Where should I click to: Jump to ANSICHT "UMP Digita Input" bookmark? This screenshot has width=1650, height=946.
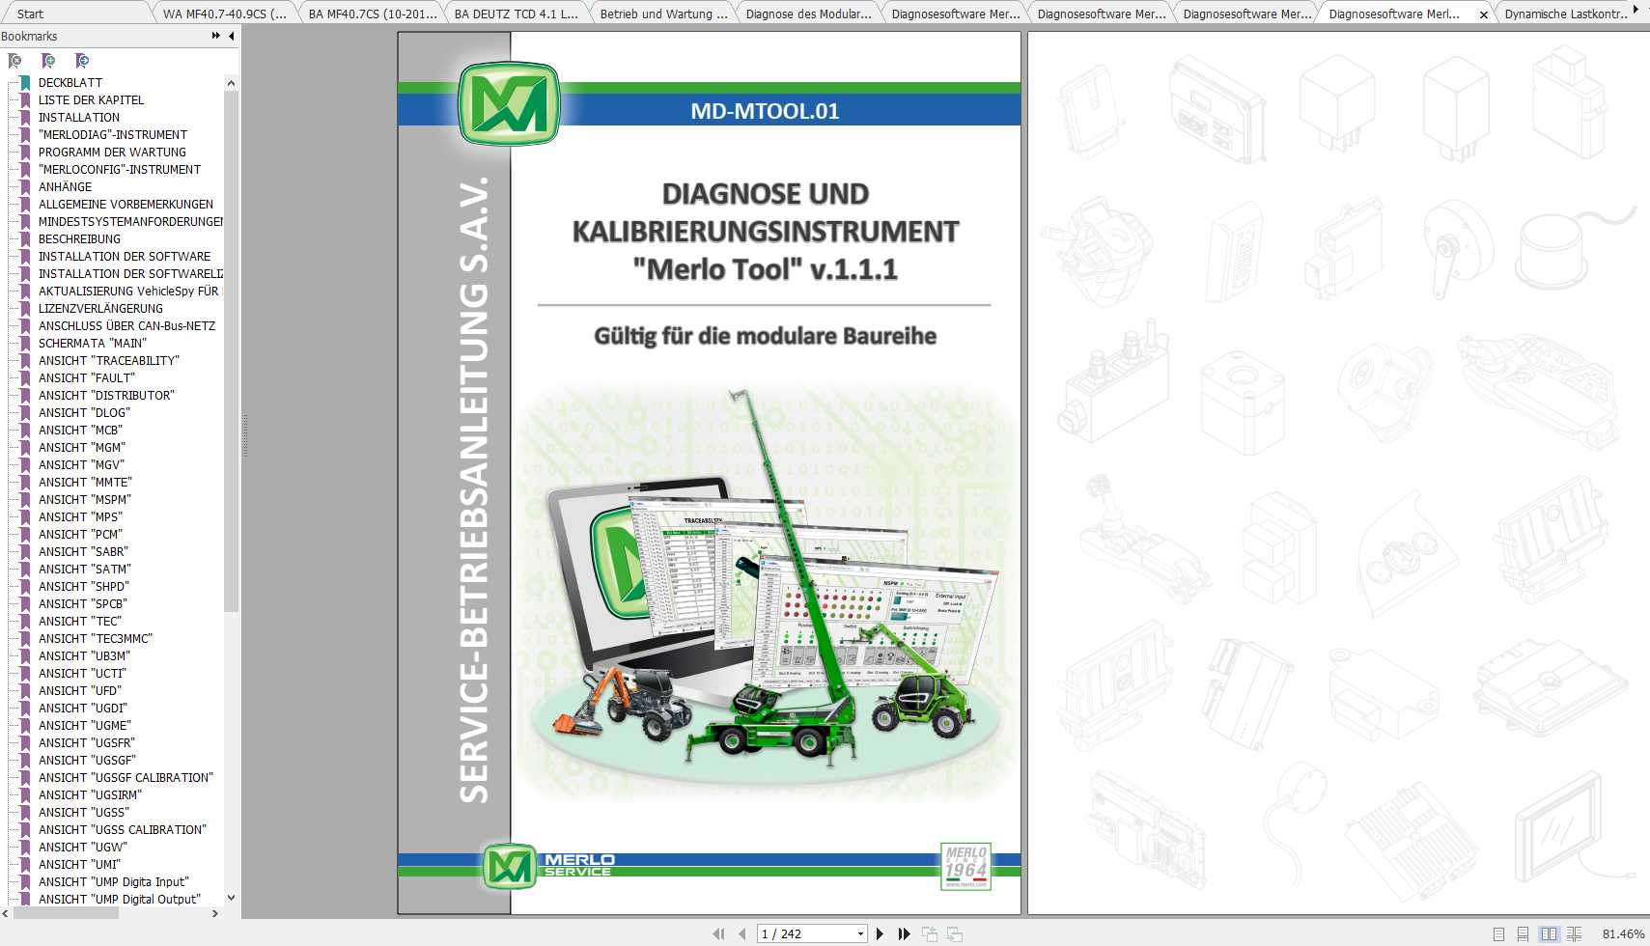[x=114, y=882]
